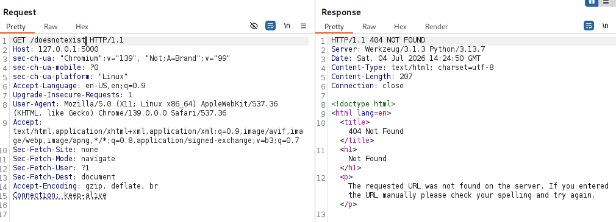Switch to the Request Raw tab

click(51, 27)
